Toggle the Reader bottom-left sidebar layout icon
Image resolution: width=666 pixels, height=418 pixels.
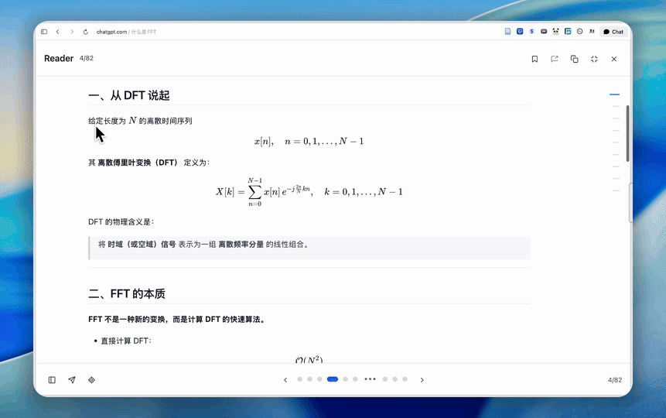(52, 380)
